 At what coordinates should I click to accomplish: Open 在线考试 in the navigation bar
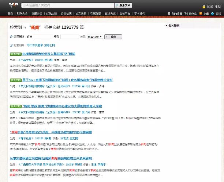click(x=110, y=13)
